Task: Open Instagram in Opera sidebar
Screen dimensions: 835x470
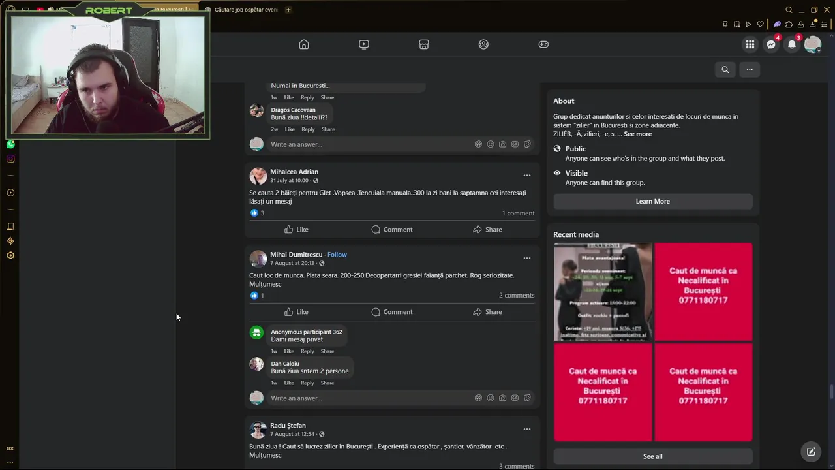Action: pyautogui.click(x=10, y=159)
